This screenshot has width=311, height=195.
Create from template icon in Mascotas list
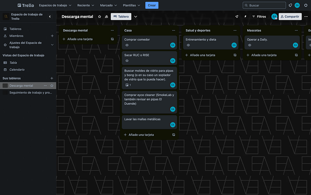click(x=296, y=55)
